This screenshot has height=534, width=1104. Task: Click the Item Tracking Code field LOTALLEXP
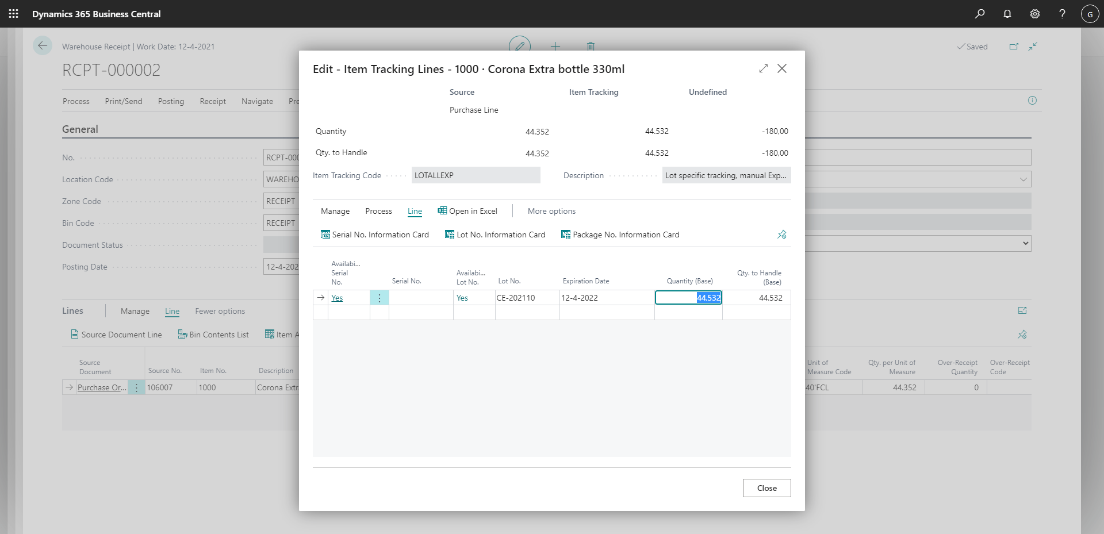point(476,175)
